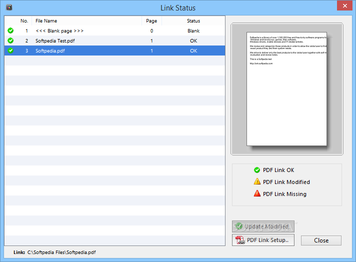Screen dimensions: 356x262
Task: Click the yellow PDF Link Modified warning icon
Action: (257, 181)
